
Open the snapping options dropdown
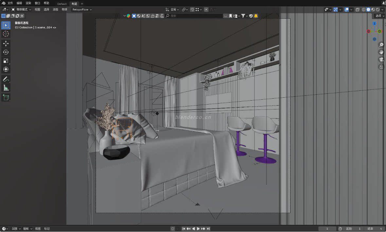pyautogui.click(x=199, y=10)
